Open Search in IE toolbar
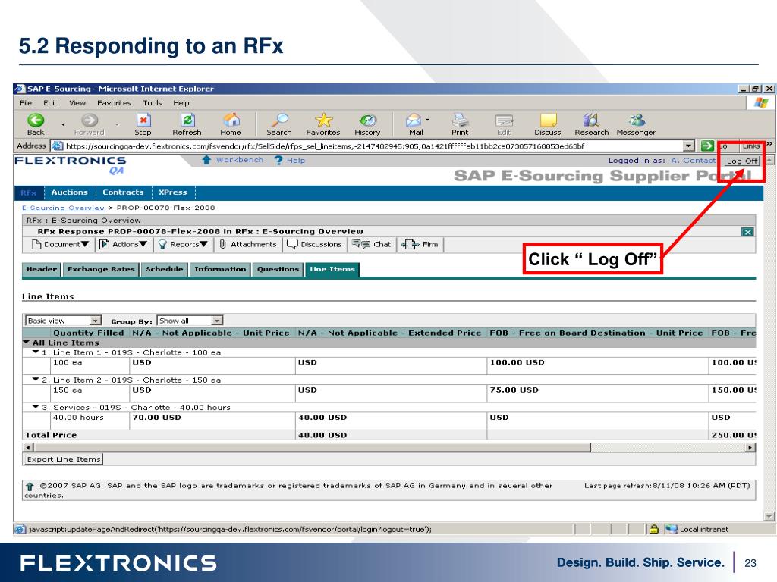Screen dimensions: 777x582 pos(279,124)
